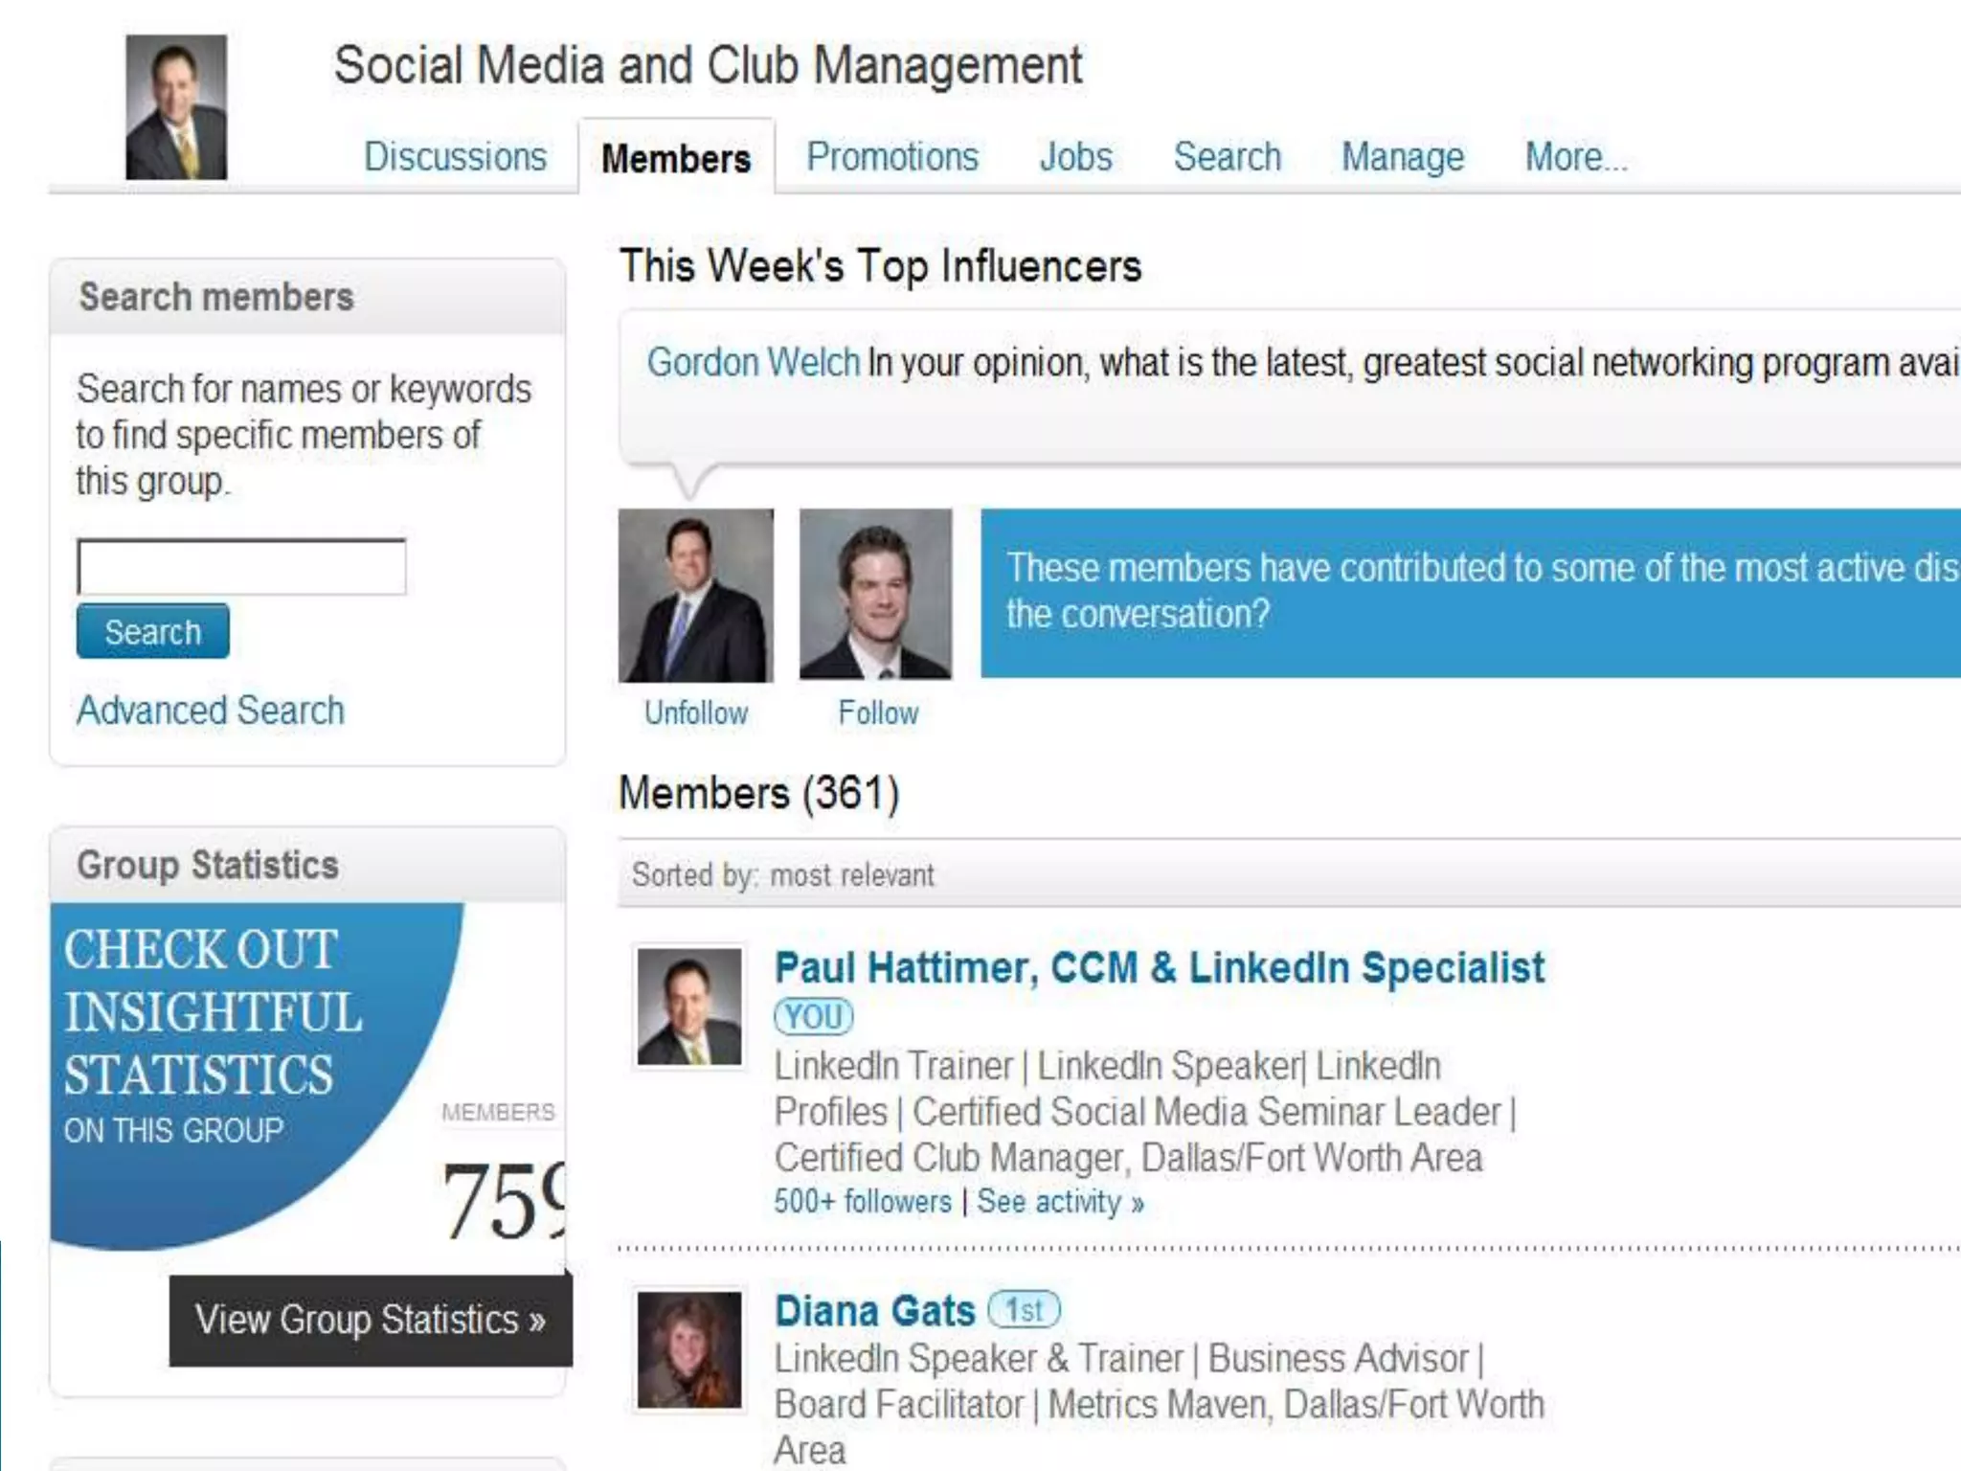Click second top influencer's photo
Image resolution: width=1961 pixels, height=1471 pixels.
875,594
